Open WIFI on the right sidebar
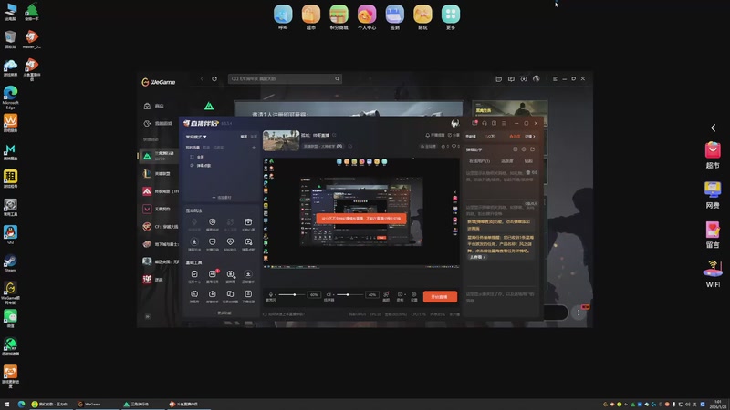The width and height of the screenshot is (730, 410). tap(713, 274)
